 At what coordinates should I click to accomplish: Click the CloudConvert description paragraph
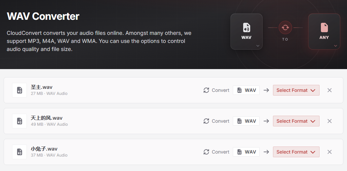99,41
